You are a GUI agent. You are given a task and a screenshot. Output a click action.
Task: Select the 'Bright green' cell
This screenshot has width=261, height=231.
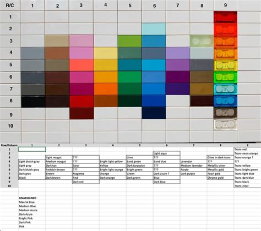point(140,169)
